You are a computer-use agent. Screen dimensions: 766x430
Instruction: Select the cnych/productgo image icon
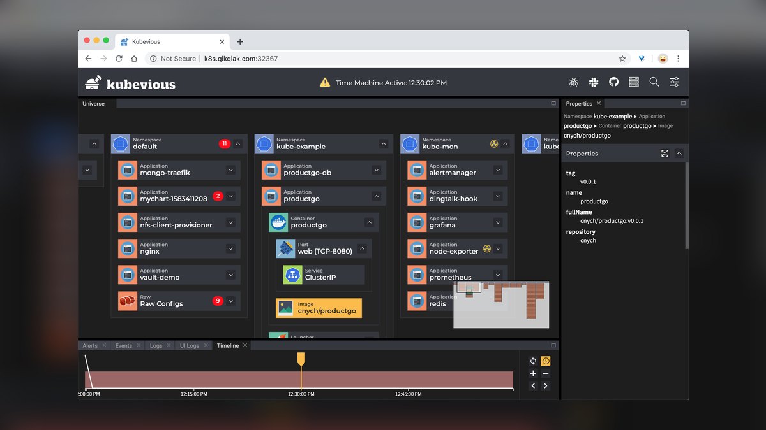coord(285,308)
